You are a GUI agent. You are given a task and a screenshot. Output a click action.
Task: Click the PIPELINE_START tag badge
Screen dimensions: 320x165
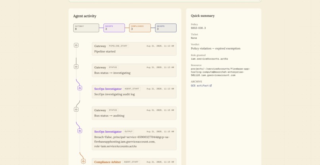tap(118, 46)
